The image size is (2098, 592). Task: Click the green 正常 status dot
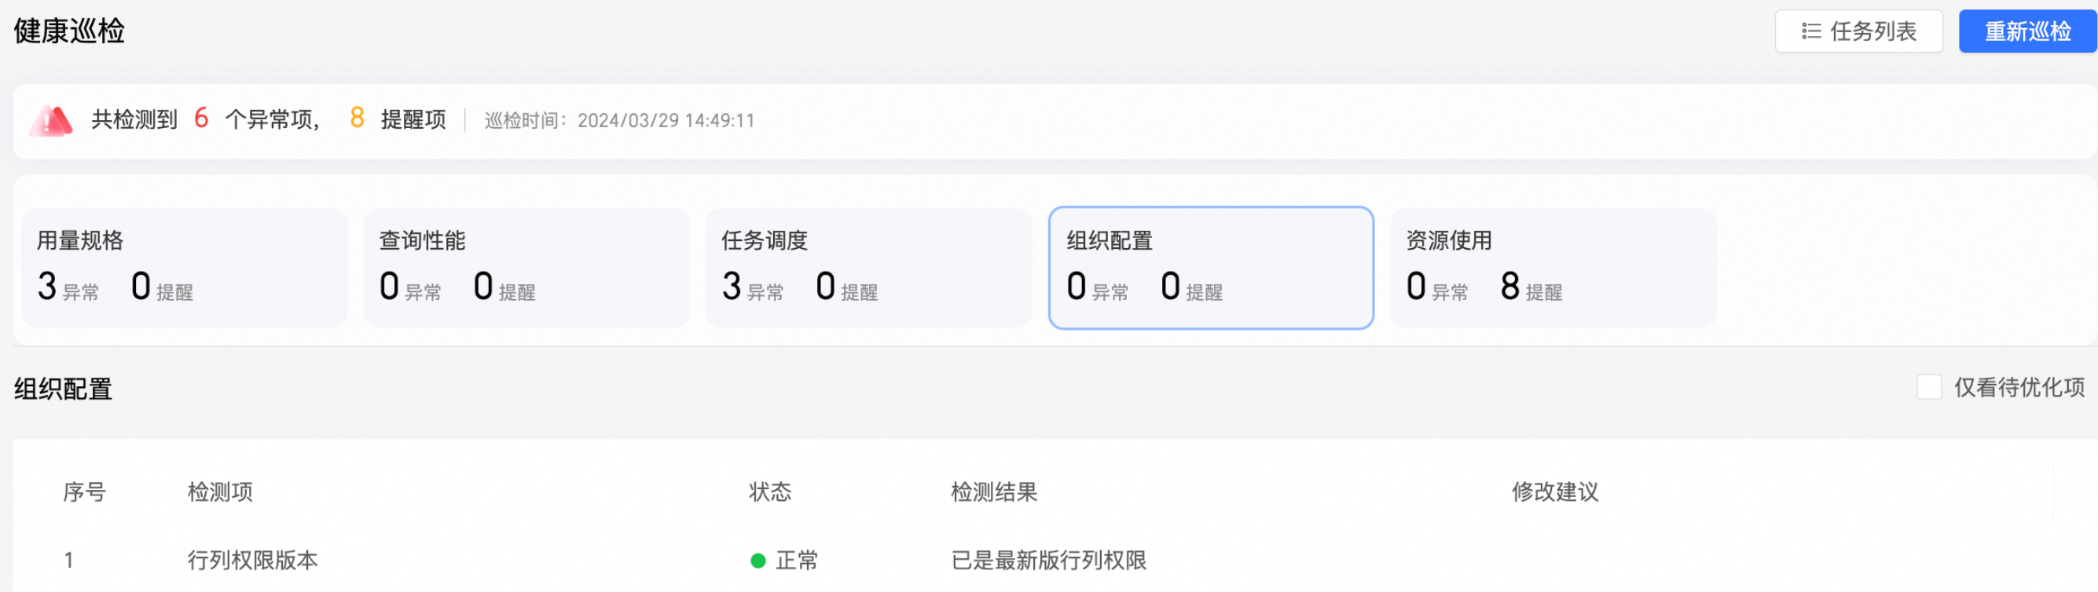(757, 561)
